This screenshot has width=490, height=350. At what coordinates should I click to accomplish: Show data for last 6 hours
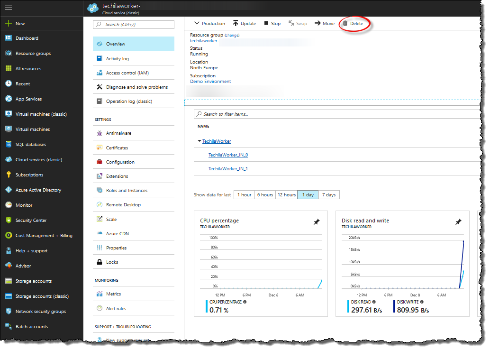tap(265, 194)
